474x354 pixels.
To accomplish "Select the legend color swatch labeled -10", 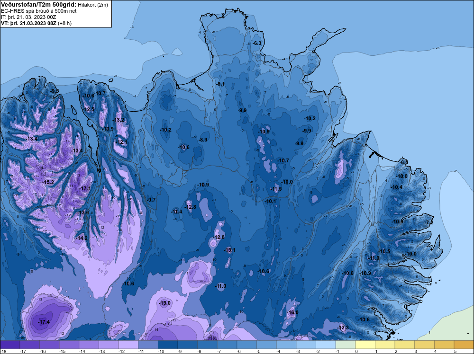I will click(x=168, y=345).
